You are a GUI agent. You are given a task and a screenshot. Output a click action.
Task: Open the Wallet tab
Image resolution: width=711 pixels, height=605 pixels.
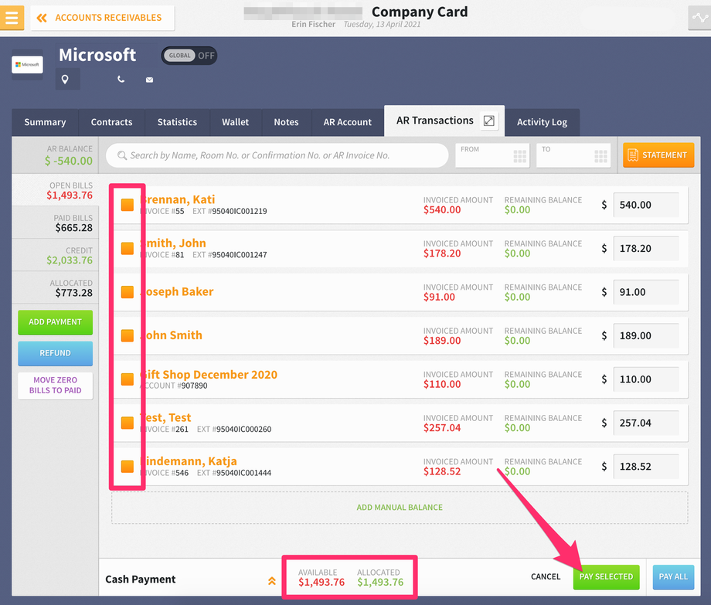236,122
